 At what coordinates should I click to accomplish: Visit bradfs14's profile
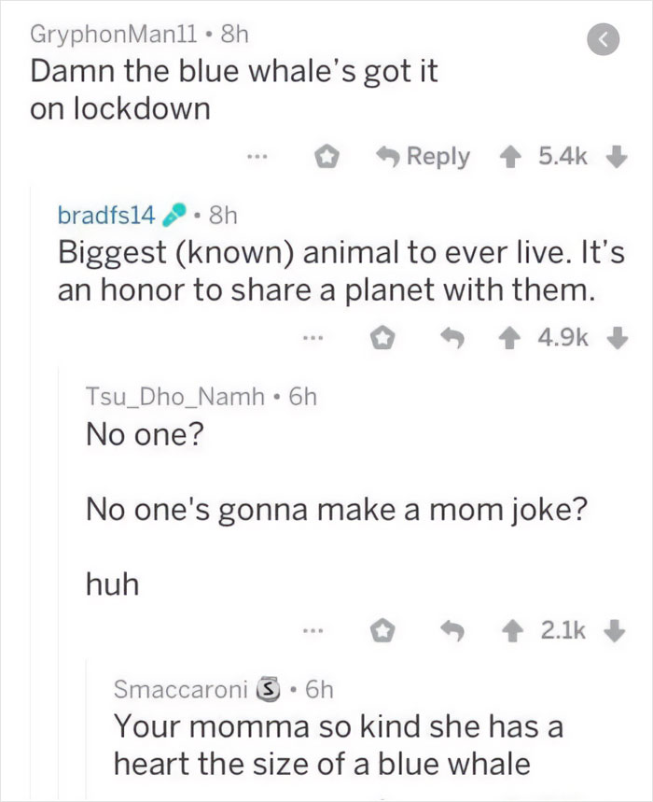pyautogui.click(x=106, y=215)
